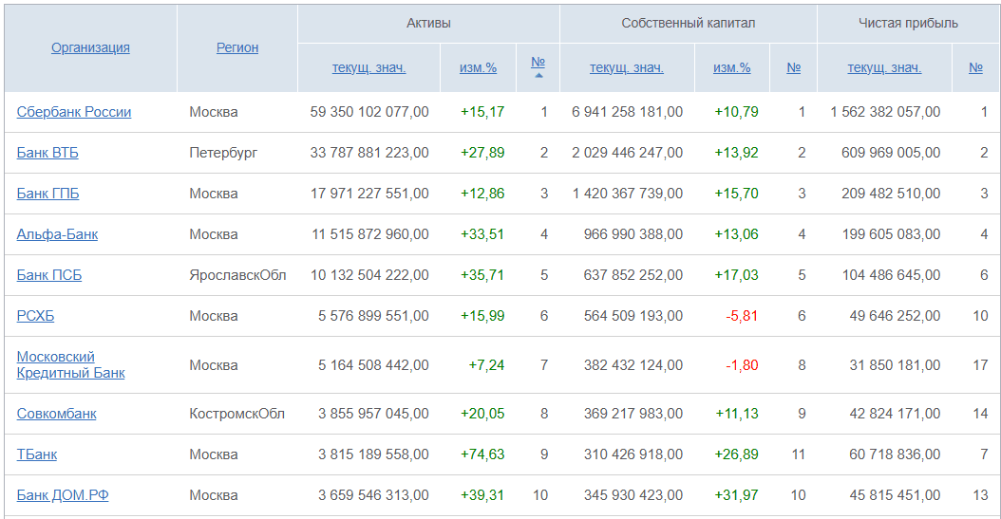Viewport: 1001px width, 519px height.
Task: Open Банк ПСБ link
Action: point(49,275)
